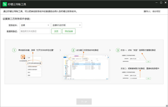168x107 pixels.
Task: Click the 柠檬云 app logo icon
Action: (5, 4)
